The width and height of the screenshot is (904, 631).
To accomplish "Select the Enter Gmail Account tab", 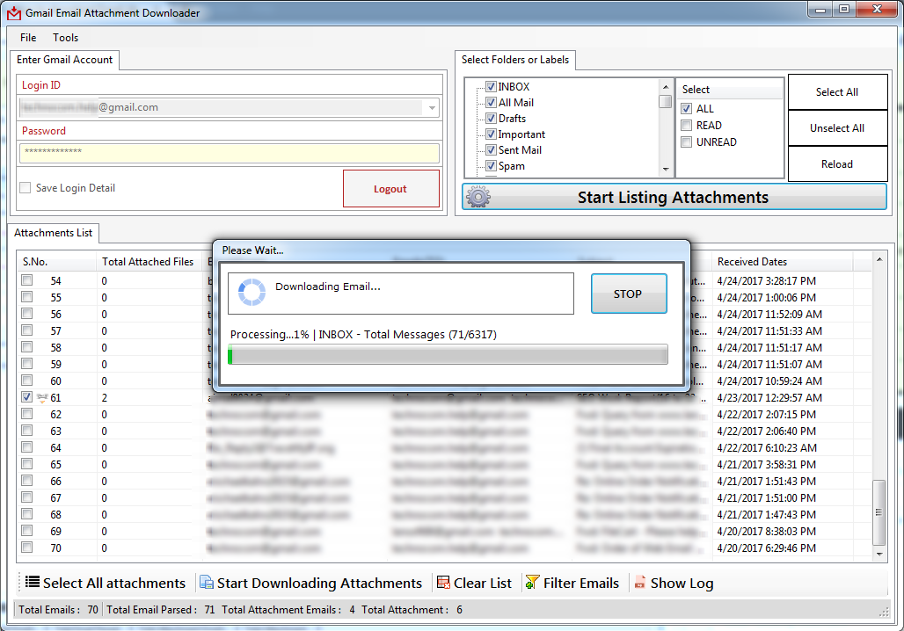I will [x=64, y=60].
